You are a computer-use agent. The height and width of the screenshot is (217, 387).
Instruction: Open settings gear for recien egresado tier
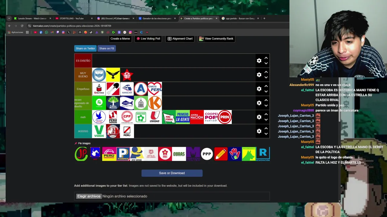pyautogui.click(x=259, y=103)
